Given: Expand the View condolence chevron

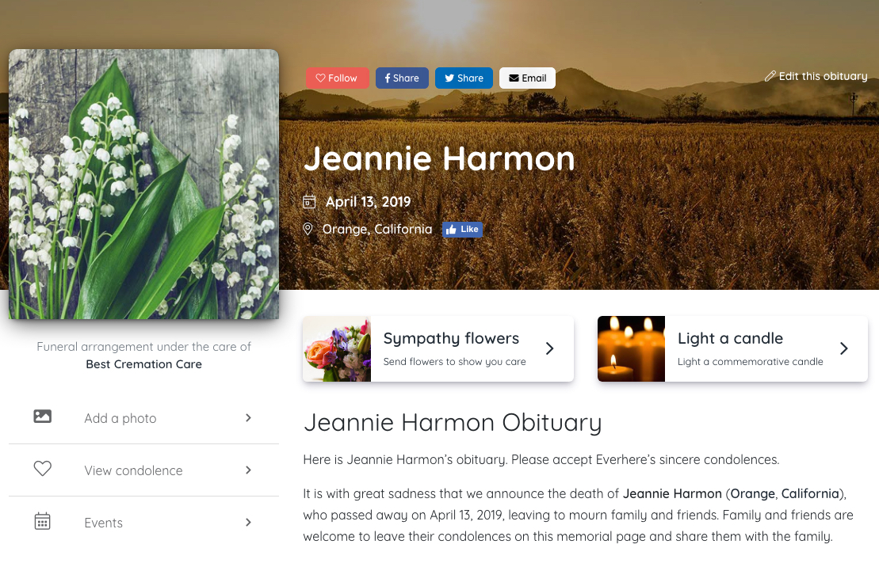Looking at the screenshot, I should coord(248,470).
